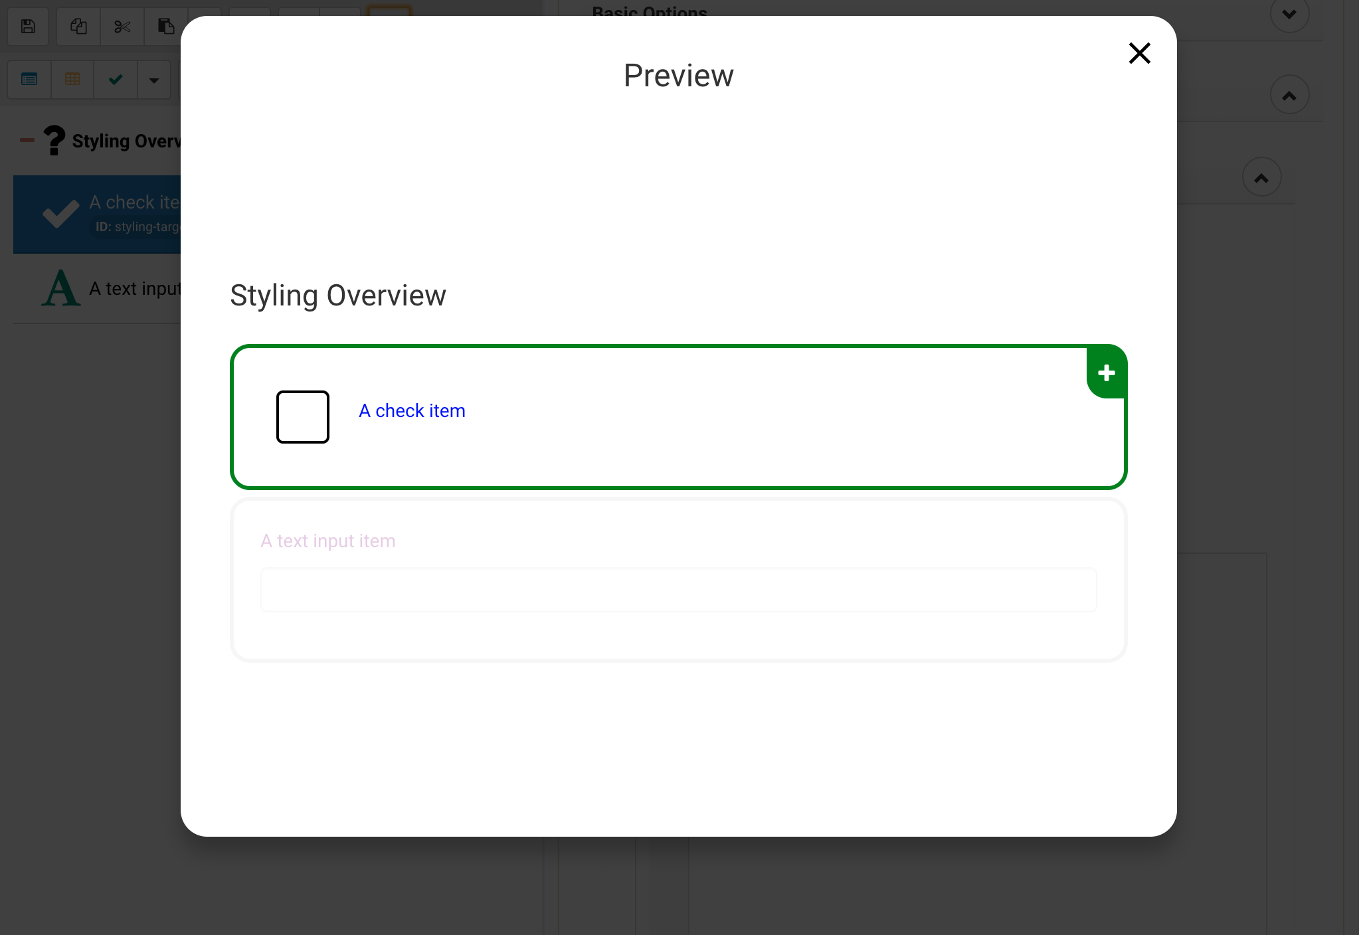Expand the Basic Options chevron
The image size is (1359, 935).
coord(1289,14)
